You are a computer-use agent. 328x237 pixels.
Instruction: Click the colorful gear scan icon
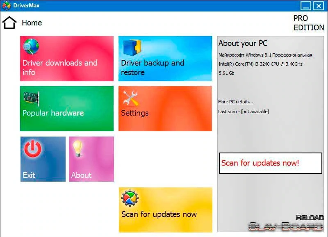[130, 198]
